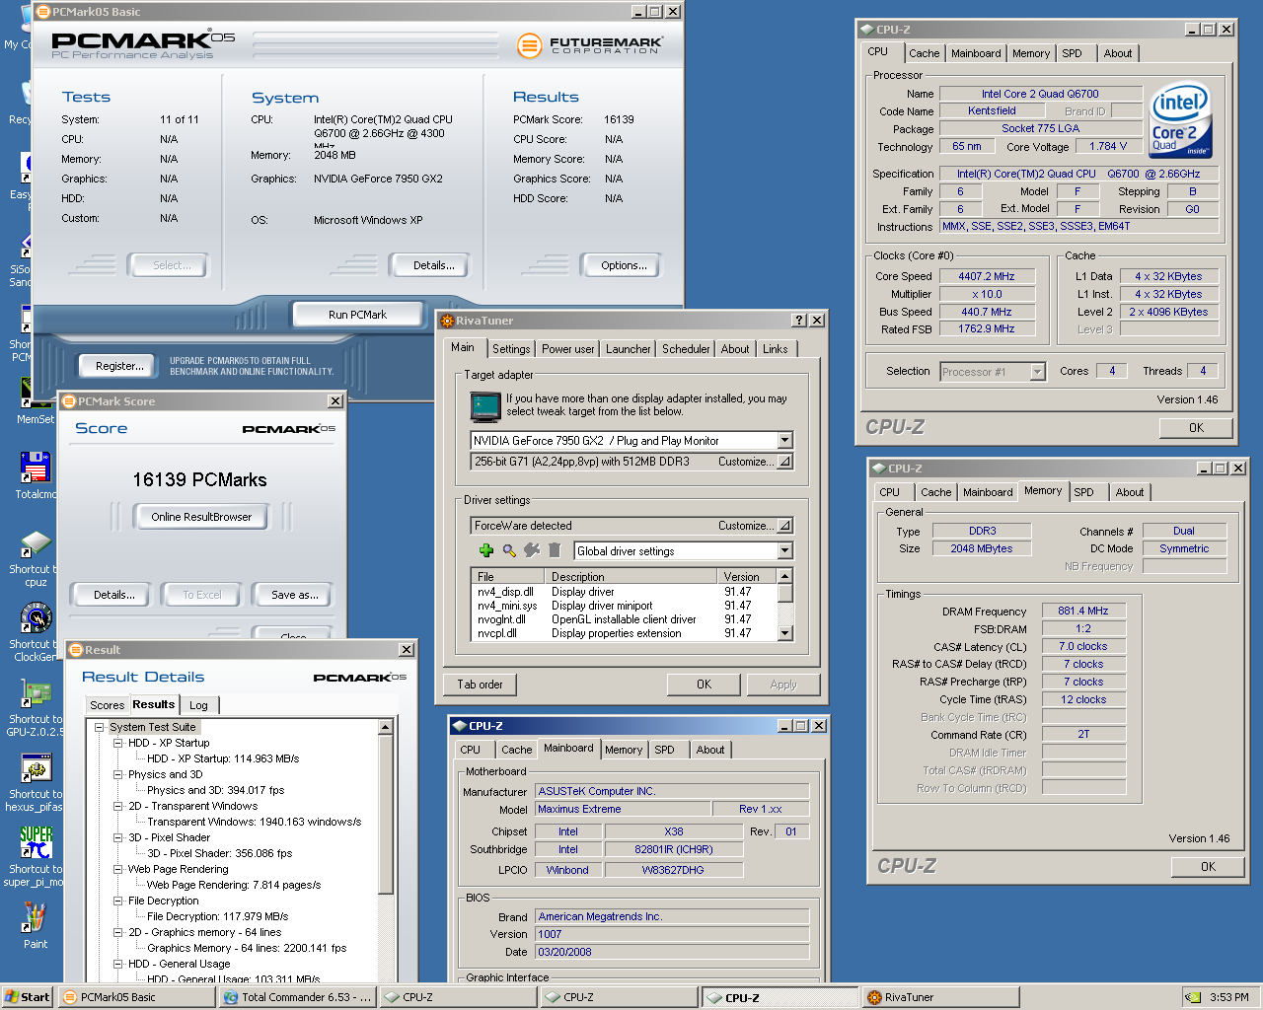Click the Start button on the taskbar
This screenshot has width=1263, height=1010.
28,997
